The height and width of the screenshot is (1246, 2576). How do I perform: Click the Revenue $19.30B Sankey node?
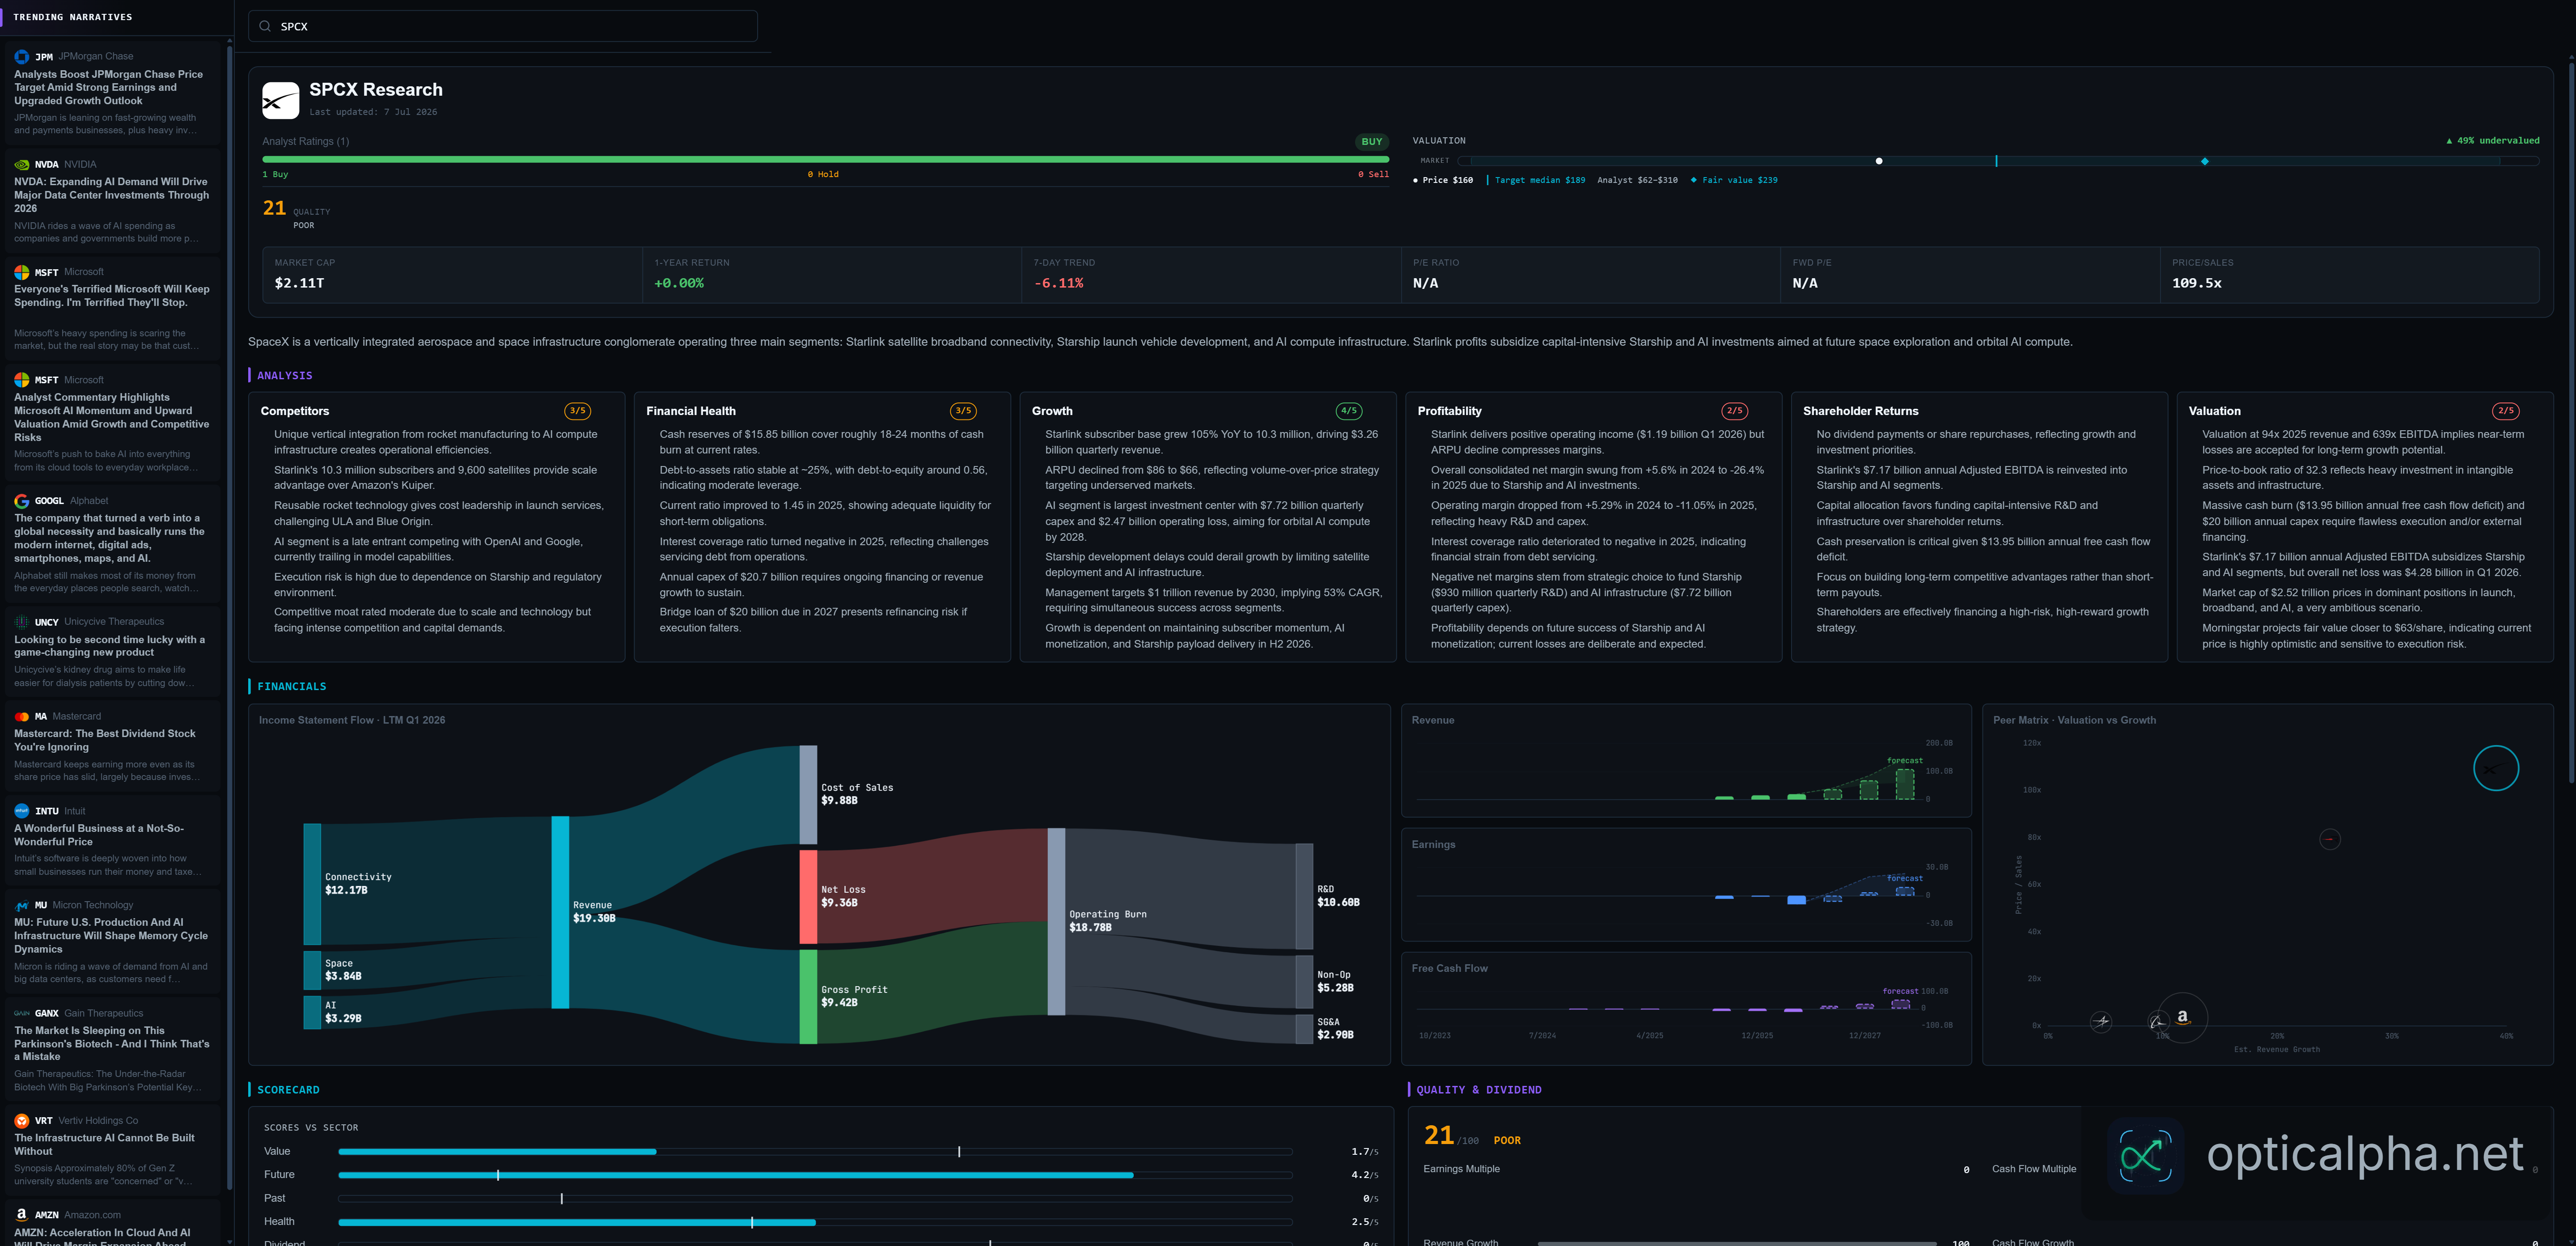click(560, 912)
